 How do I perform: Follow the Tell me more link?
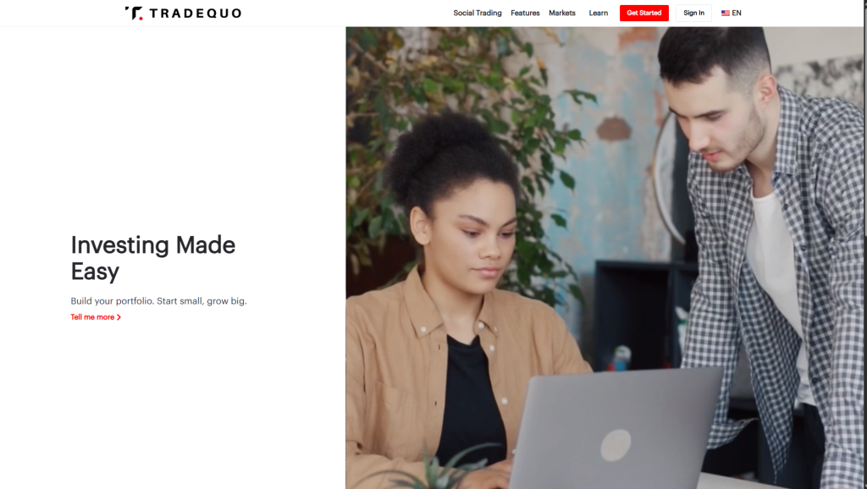click(x=92, y=317)
